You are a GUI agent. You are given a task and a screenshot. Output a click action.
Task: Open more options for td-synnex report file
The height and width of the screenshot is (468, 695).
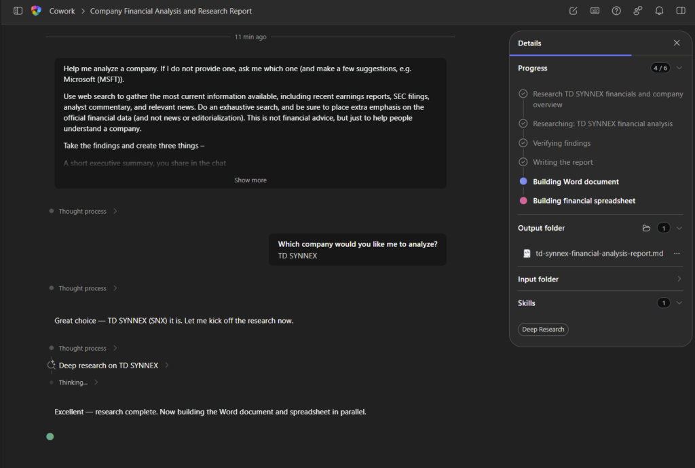click(x=676, y=254)
